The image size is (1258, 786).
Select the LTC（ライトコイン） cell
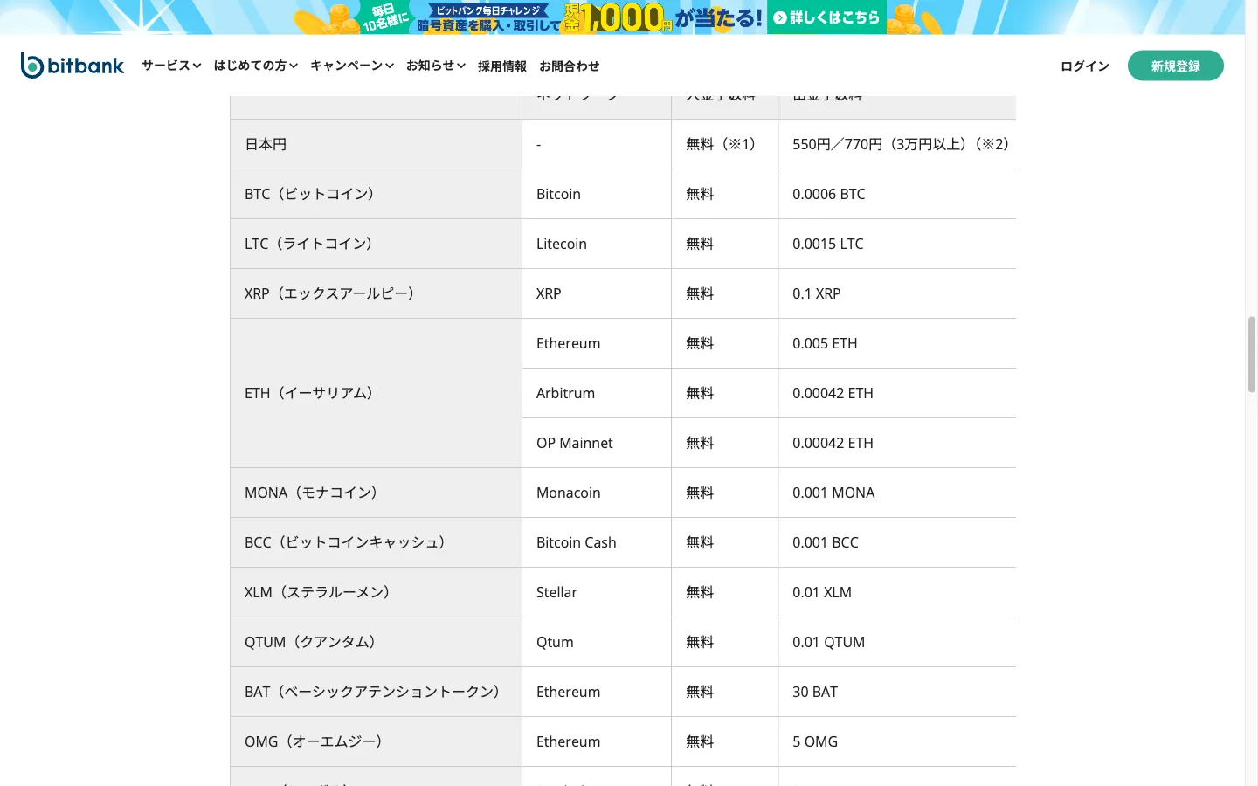point(377,244)
